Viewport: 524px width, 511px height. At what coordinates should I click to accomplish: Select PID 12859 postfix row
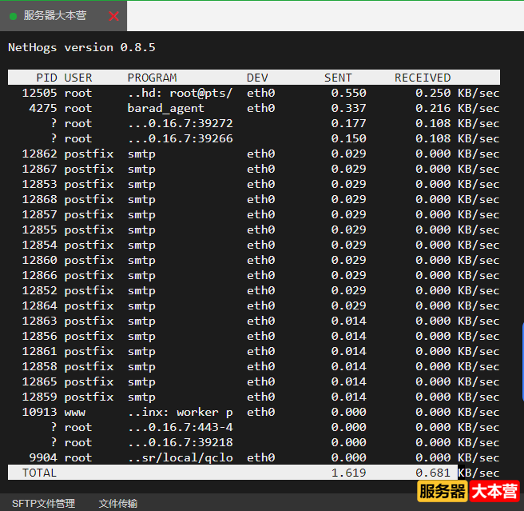(x=254, y=397)
